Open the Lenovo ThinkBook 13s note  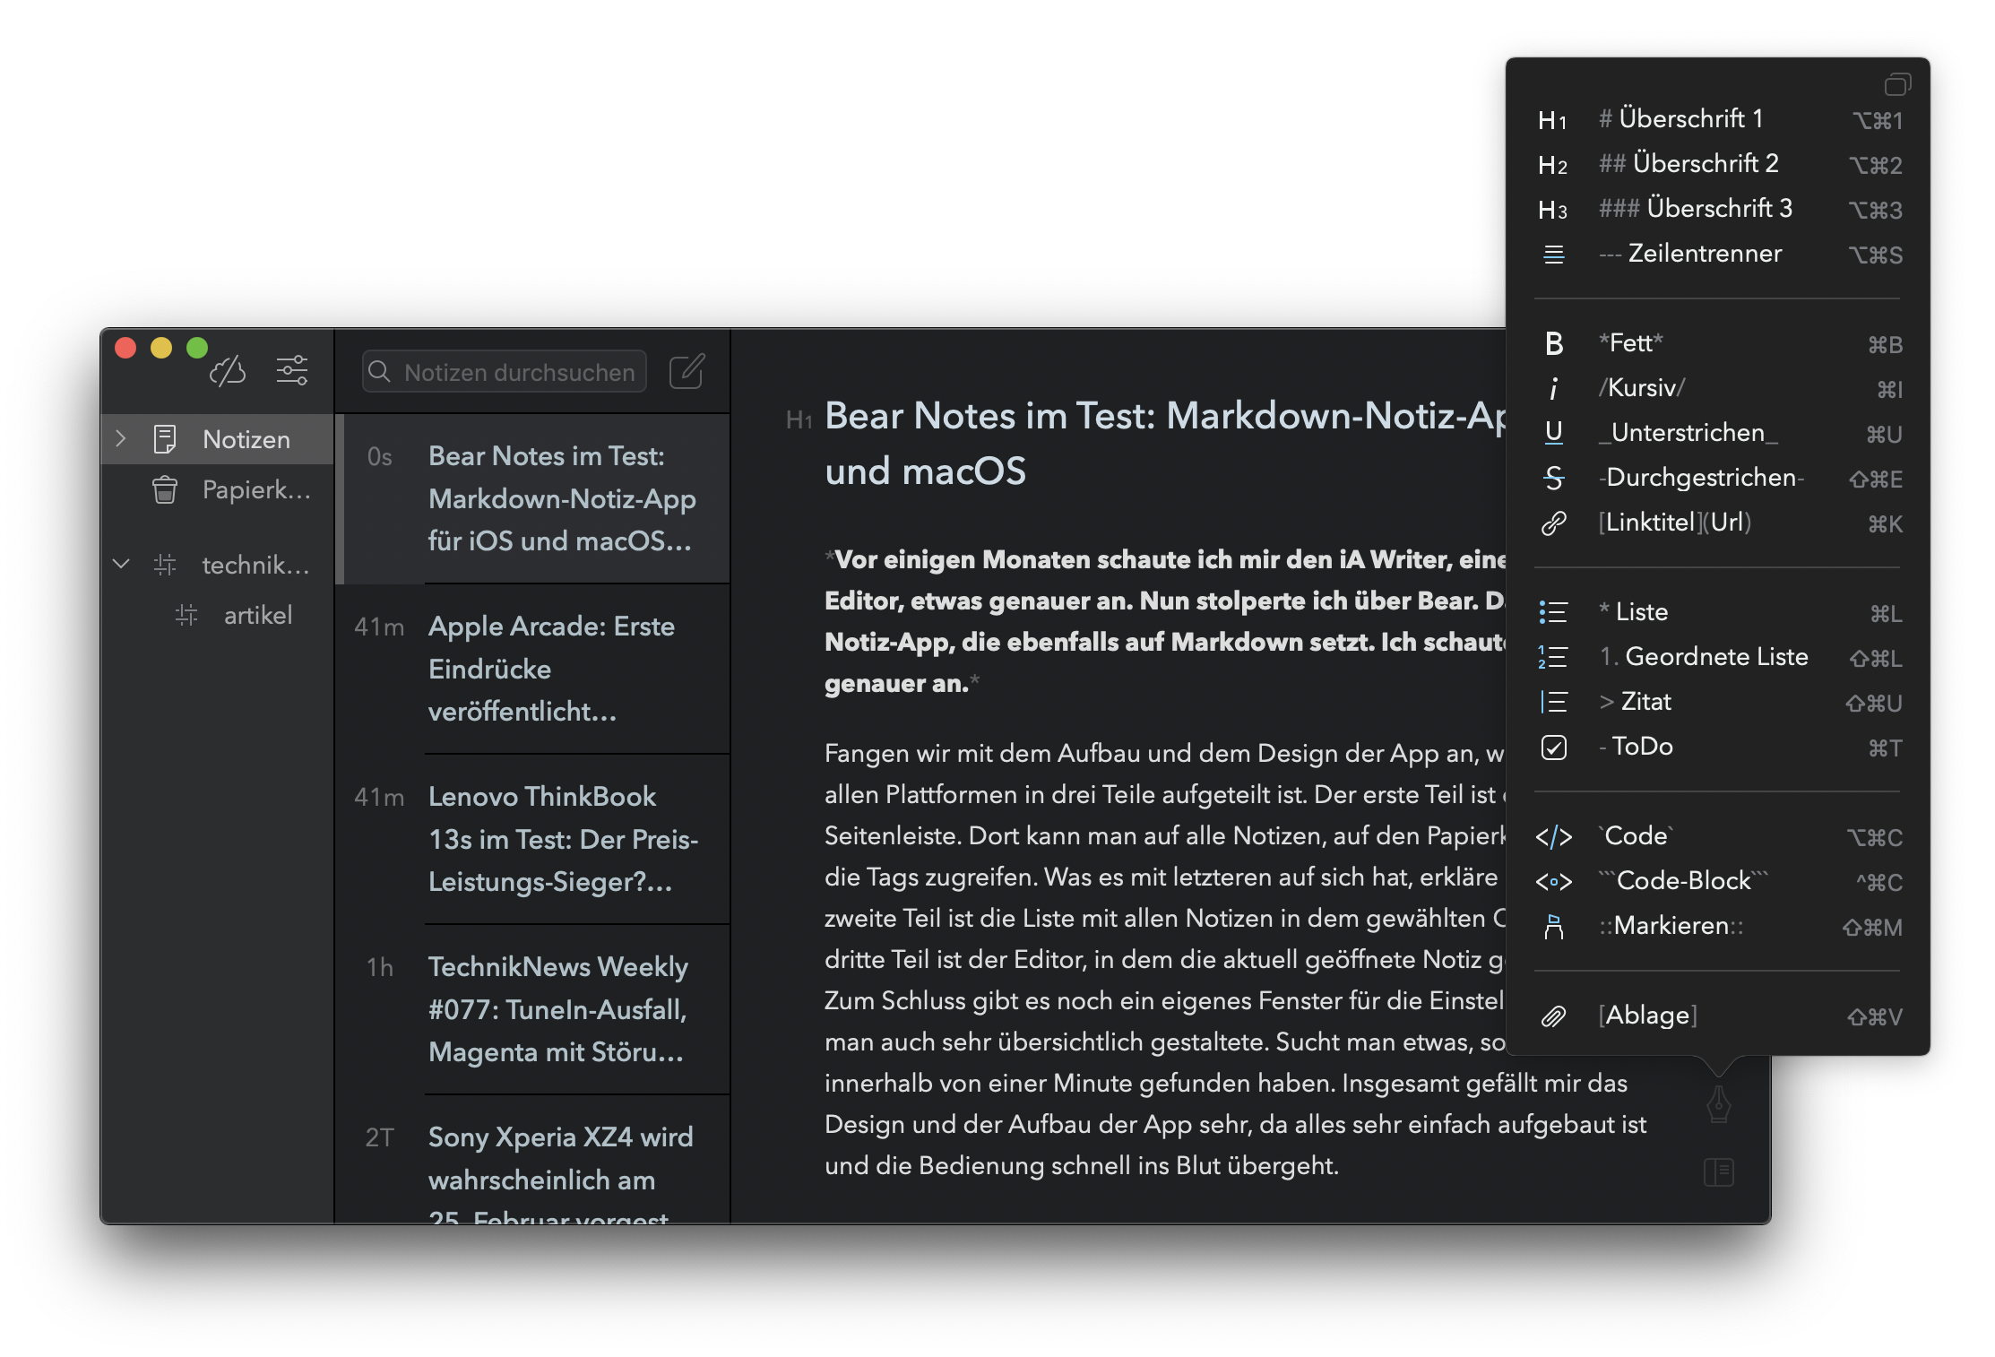(x=533, y=839)
